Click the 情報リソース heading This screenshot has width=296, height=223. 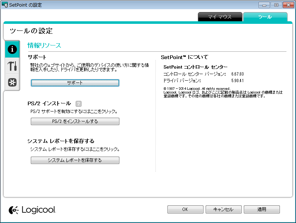44,45
